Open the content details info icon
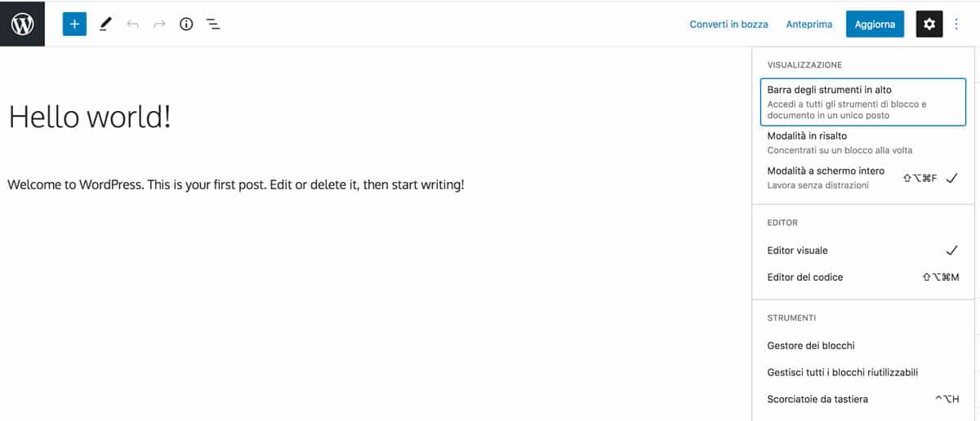 point(186,24)
